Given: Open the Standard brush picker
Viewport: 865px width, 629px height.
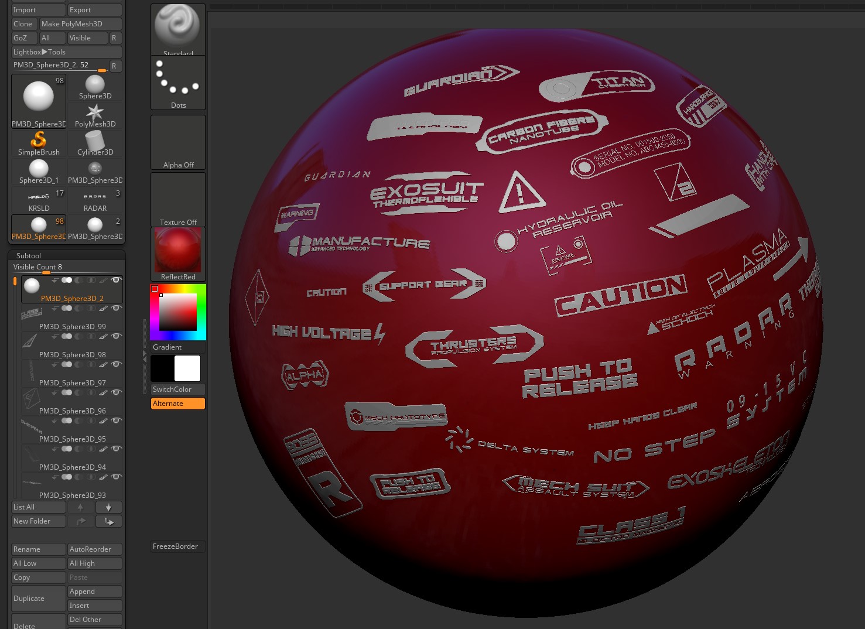Looking at the screenshot, I should (x=178, y=30).
